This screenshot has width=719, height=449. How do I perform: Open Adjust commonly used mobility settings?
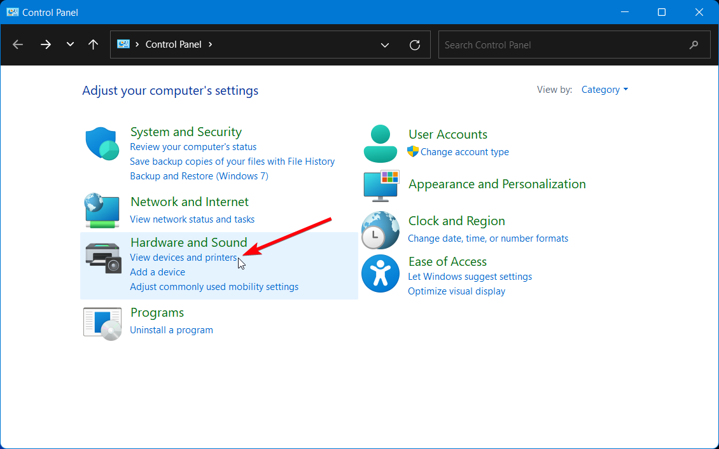(x=214, y=287)
